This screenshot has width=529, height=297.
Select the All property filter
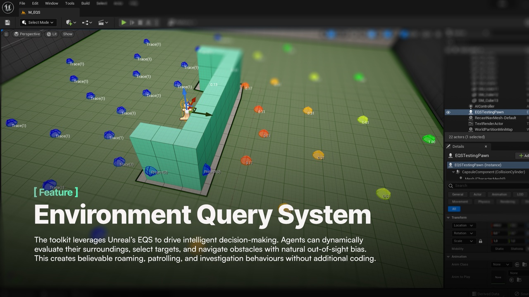[x=454, y=209]
